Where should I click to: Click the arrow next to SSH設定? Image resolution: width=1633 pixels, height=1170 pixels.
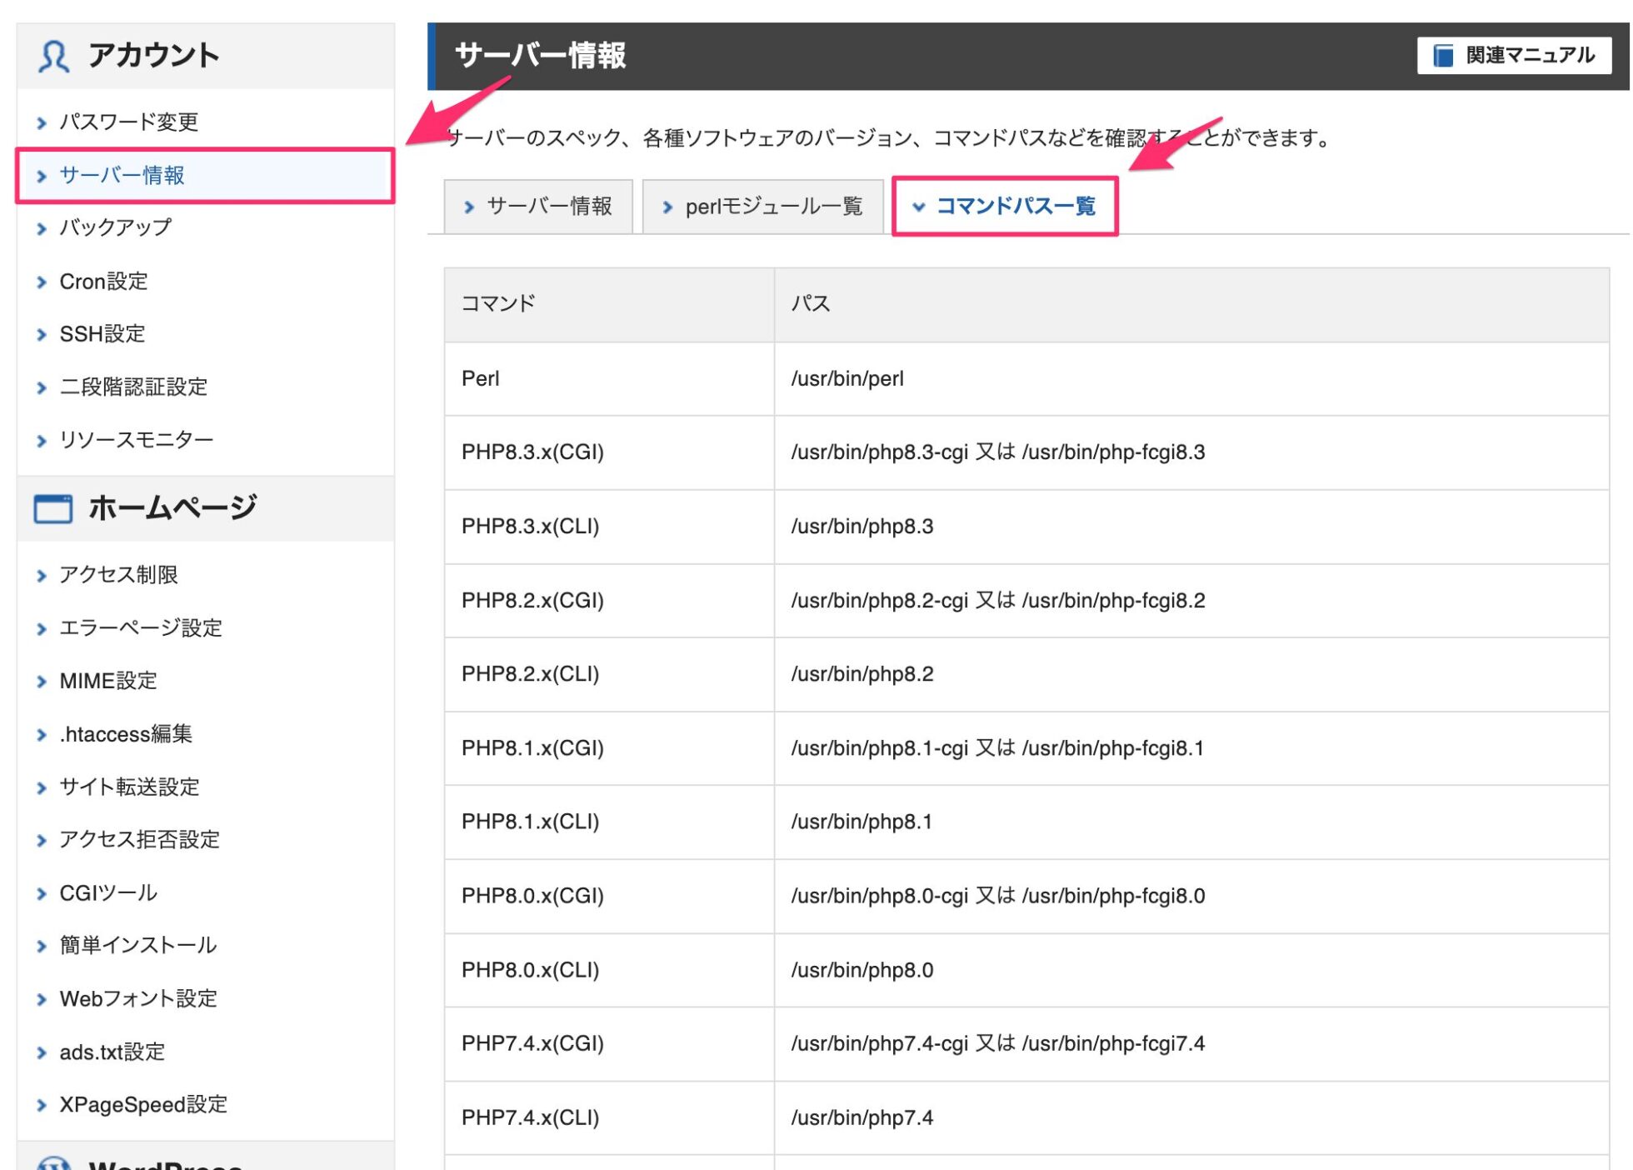tap(42, 335)
